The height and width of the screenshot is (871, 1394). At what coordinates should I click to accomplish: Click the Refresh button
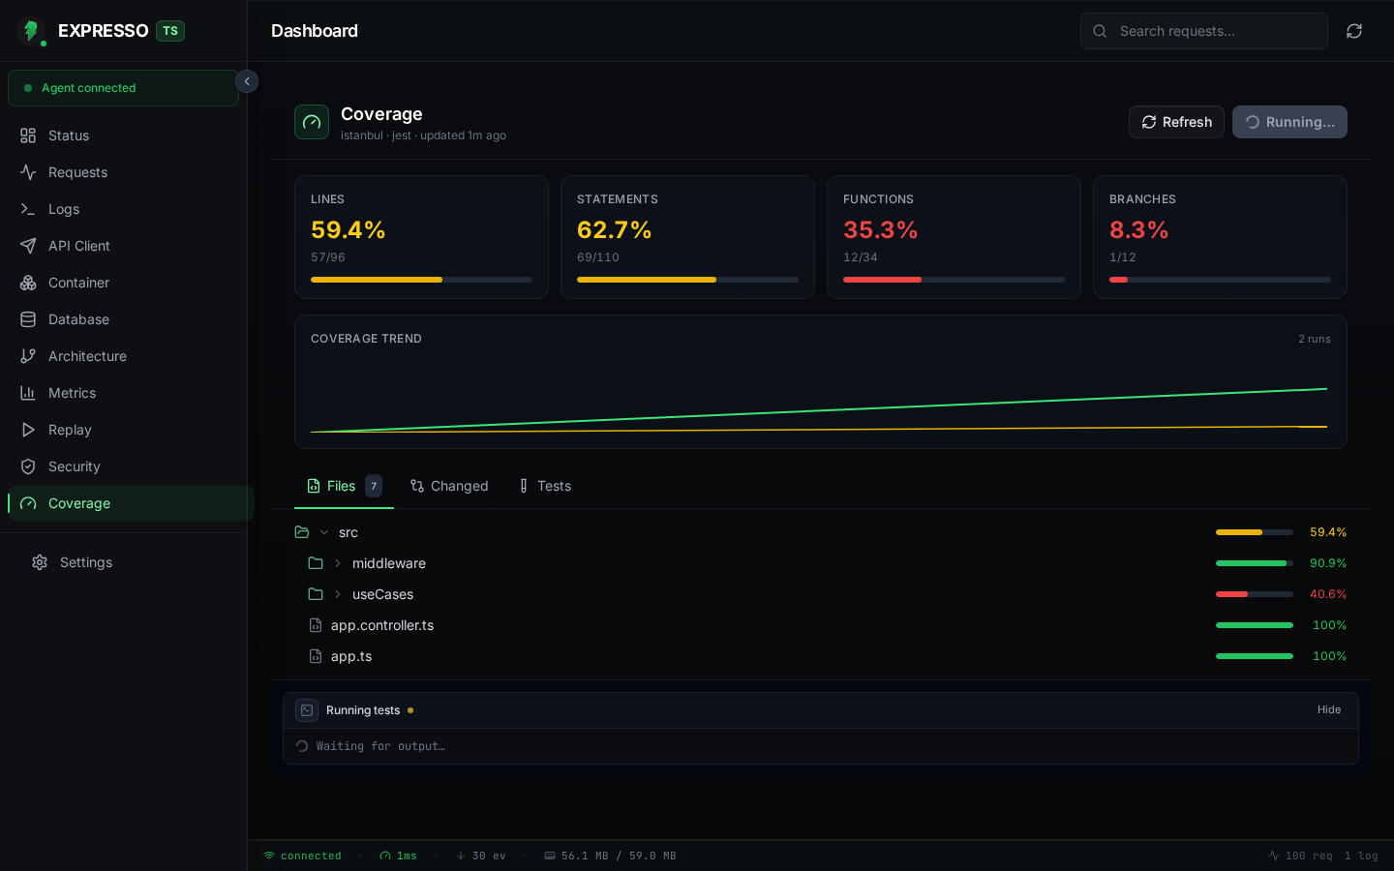coord(1176,122)
